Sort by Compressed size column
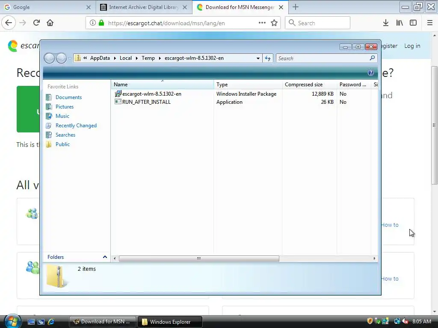This screenshot has height=328, width=438. (x=309, y=85)
